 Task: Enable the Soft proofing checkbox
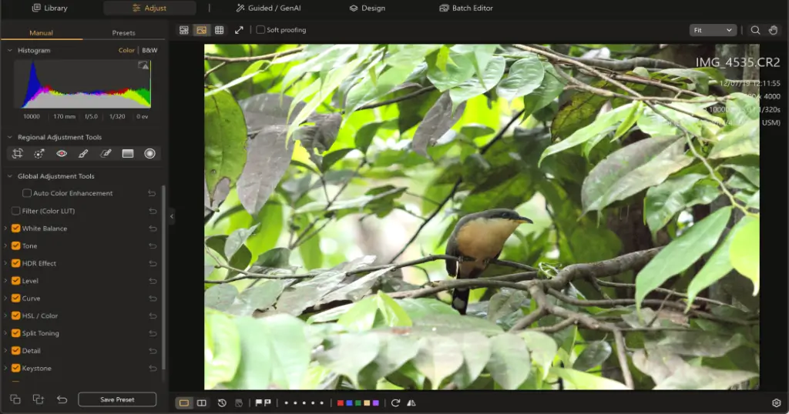coord(260,30)
